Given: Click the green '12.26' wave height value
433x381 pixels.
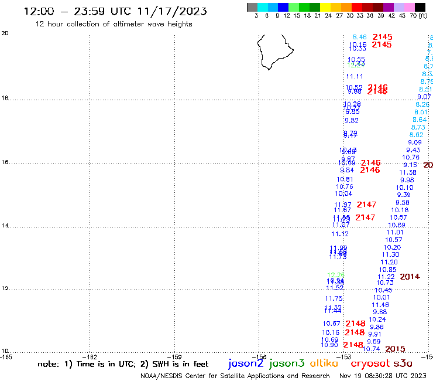Looking at the screenshot, I should pyautogui.click(x=336, y=275).
